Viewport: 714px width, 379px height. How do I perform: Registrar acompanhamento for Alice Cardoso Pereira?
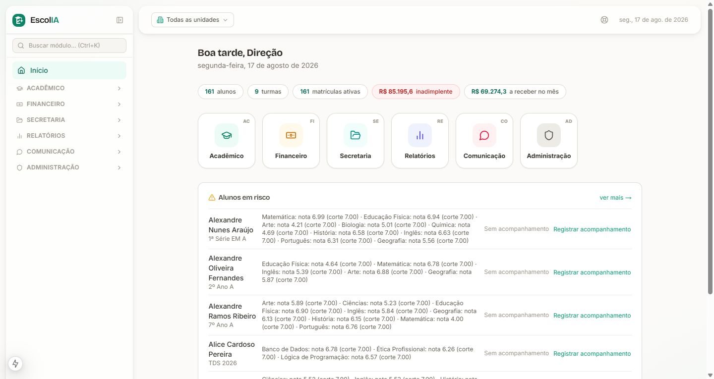592,354
